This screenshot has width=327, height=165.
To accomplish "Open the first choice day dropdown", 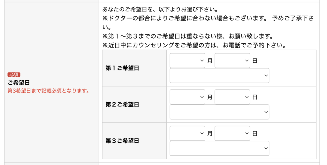I will pos(232,61).
